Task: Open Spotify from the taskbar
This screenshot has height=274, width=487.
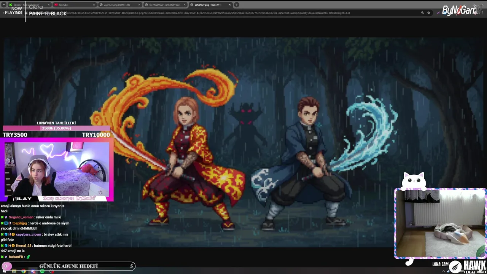Action: click(x=42, y=271)
